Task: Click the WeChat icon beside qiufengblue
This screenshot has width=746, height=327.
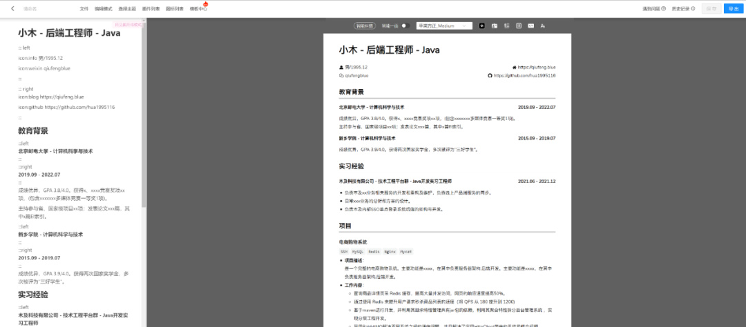Action: [341, 76]
